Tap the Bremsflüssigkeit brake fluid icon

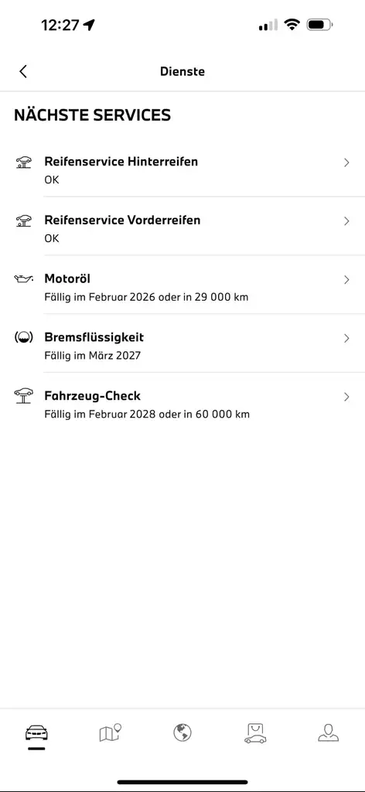[24, 337]
